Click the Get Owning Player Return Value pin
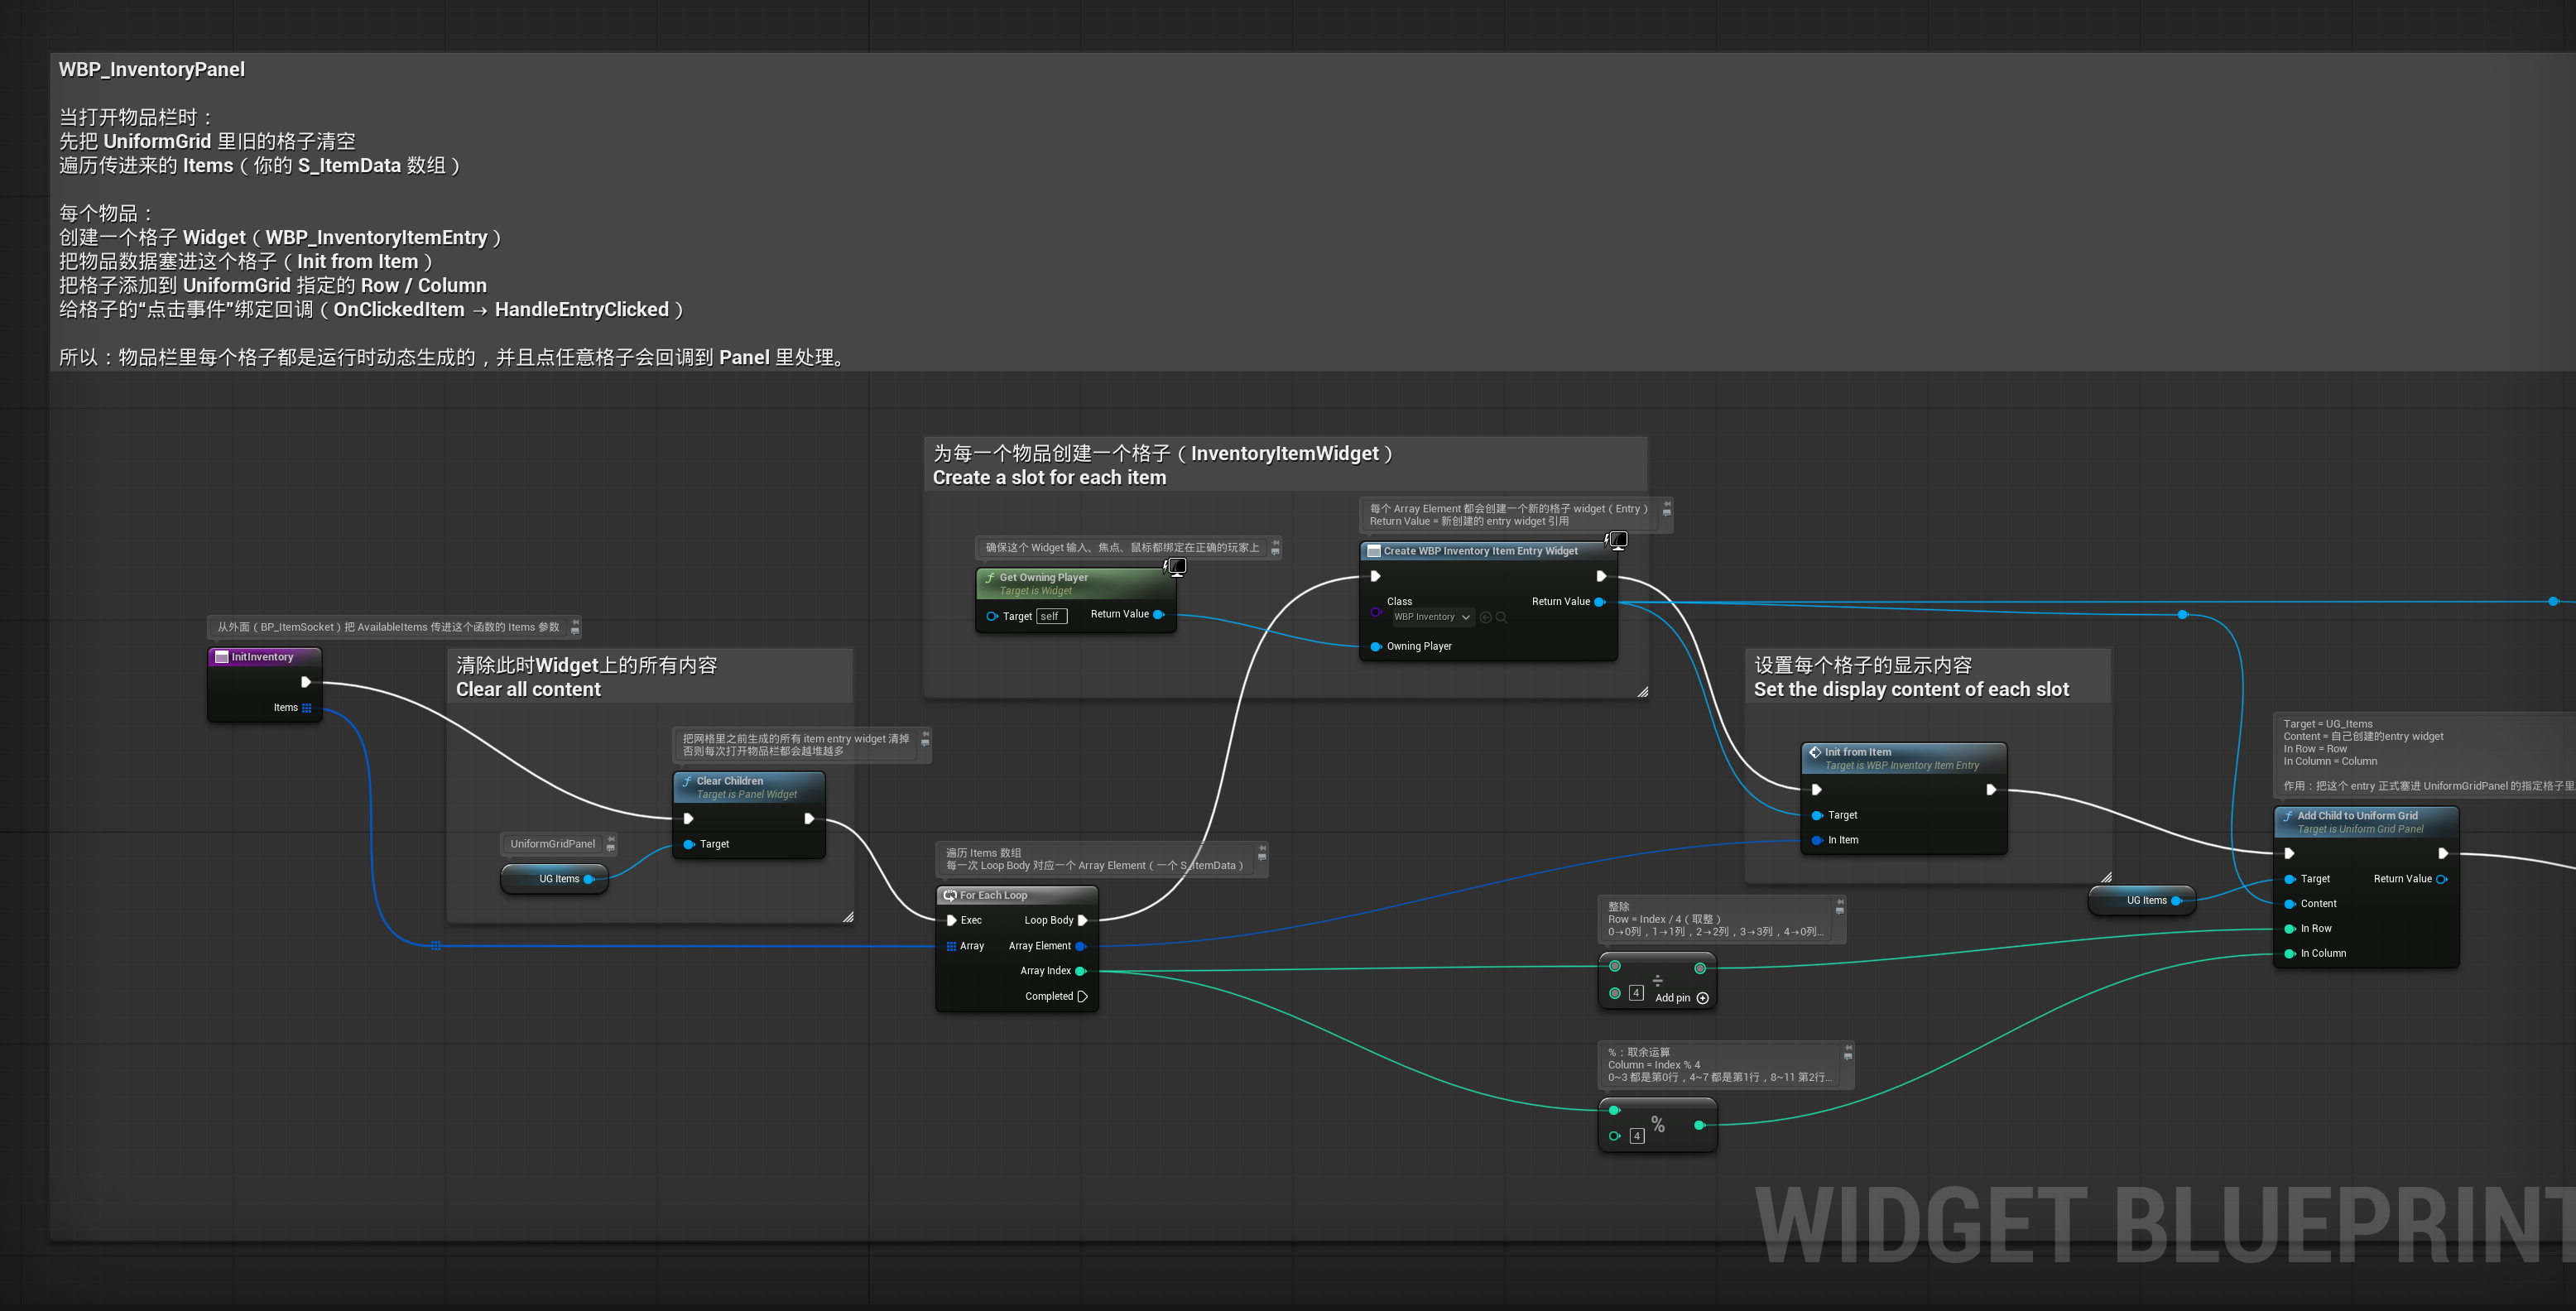 (x=1158, y=614)
